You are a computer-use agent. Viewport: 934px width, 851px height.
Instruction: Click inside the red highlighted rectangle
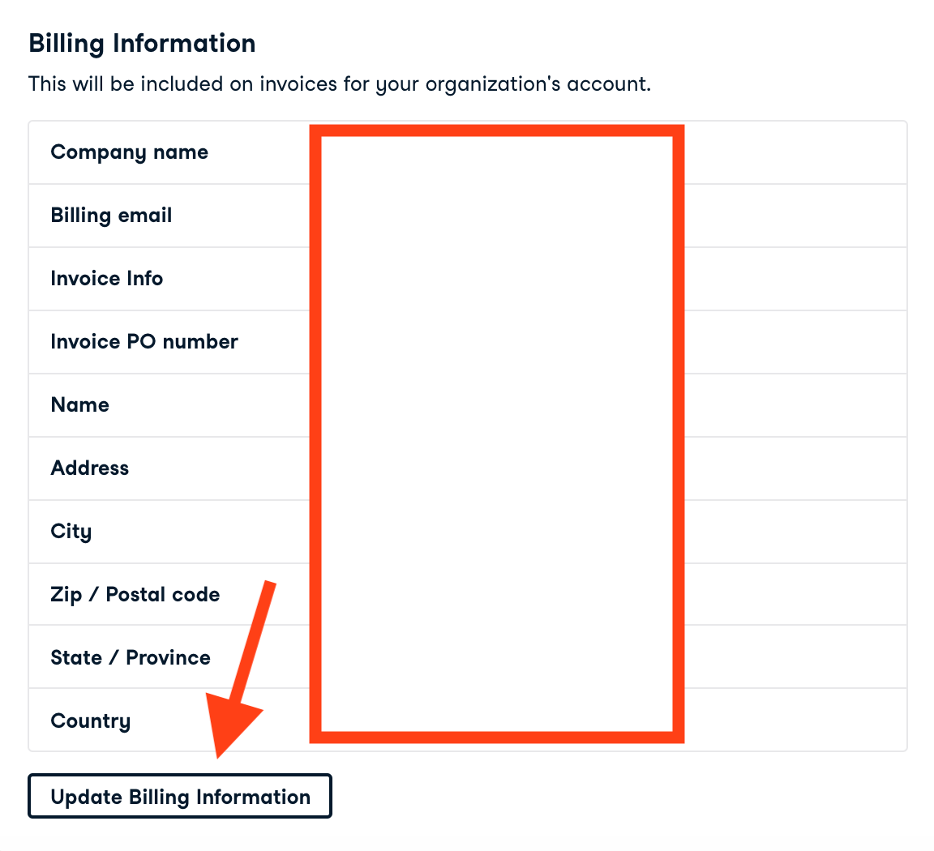click(497, 434)
